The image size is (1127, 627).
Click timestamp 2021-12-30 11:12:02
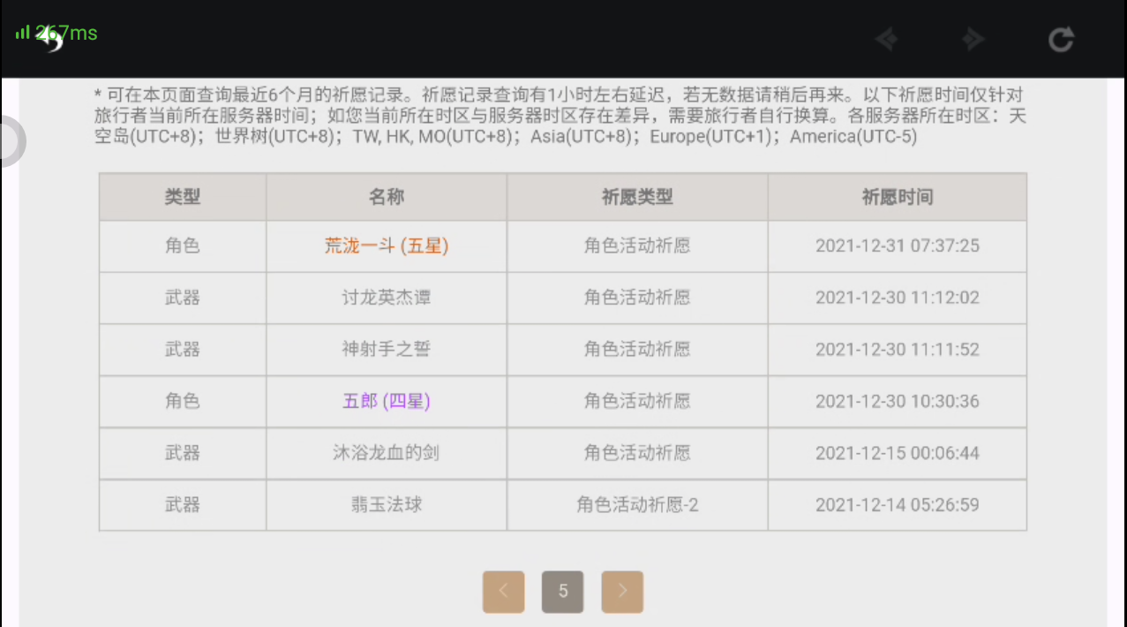(x=898, y=298)
